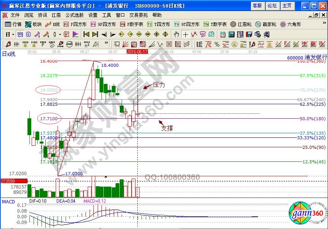Open the 江恩 menu

point(56,15)
